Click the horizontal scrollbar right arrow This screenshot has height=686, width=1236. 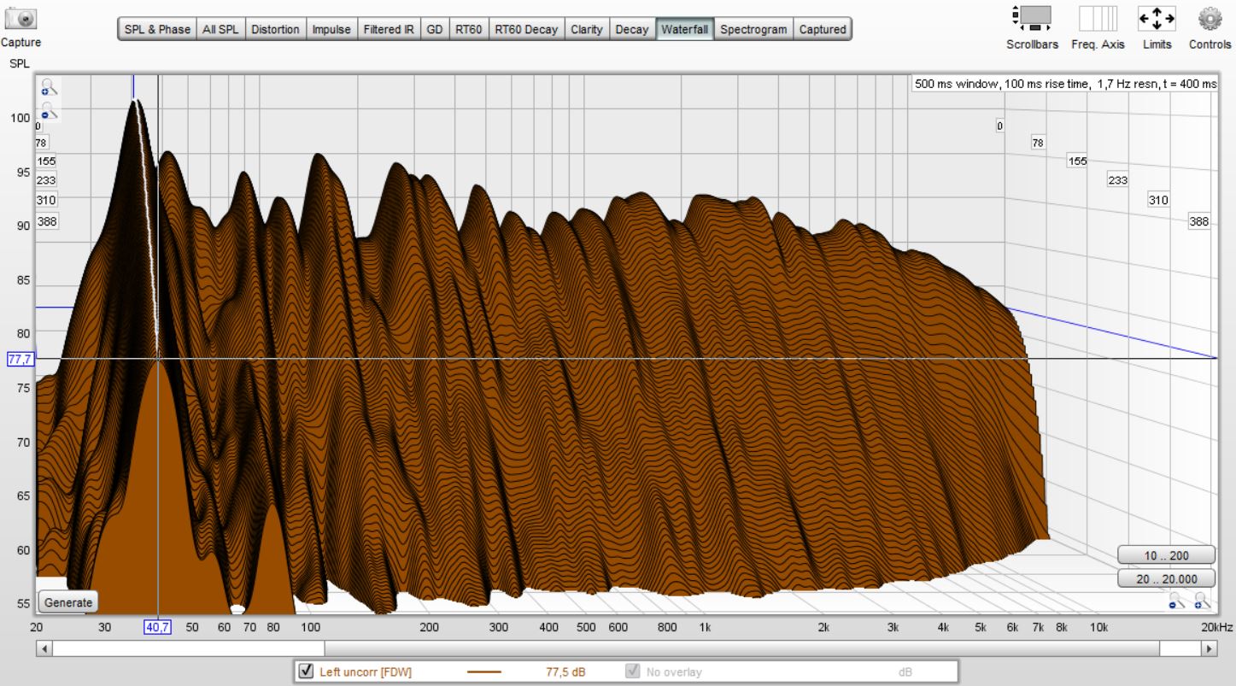tap(1209, 649)
